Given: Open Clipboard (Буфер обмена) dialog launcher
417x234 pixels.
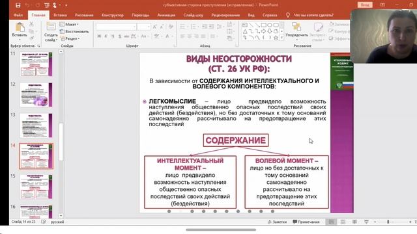Looking at the screenshot, I should pyautogui.click(x=38, y=46).
